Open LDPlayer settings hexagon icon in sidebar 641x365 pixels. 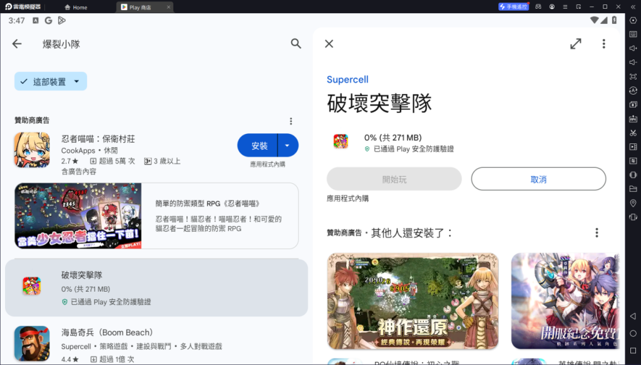pos(633,21)
